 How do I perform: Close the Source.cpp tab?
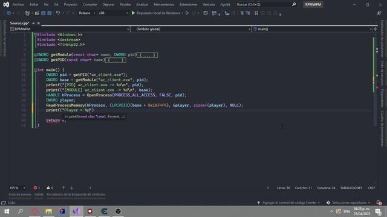point(39,23)
